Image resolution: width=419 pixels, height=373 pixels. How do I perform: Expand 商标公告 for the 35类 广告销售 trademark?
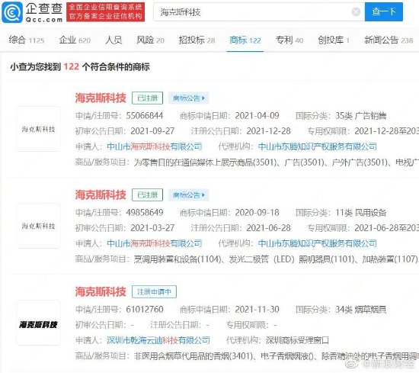pyautogui.click(x=189, y=98)
